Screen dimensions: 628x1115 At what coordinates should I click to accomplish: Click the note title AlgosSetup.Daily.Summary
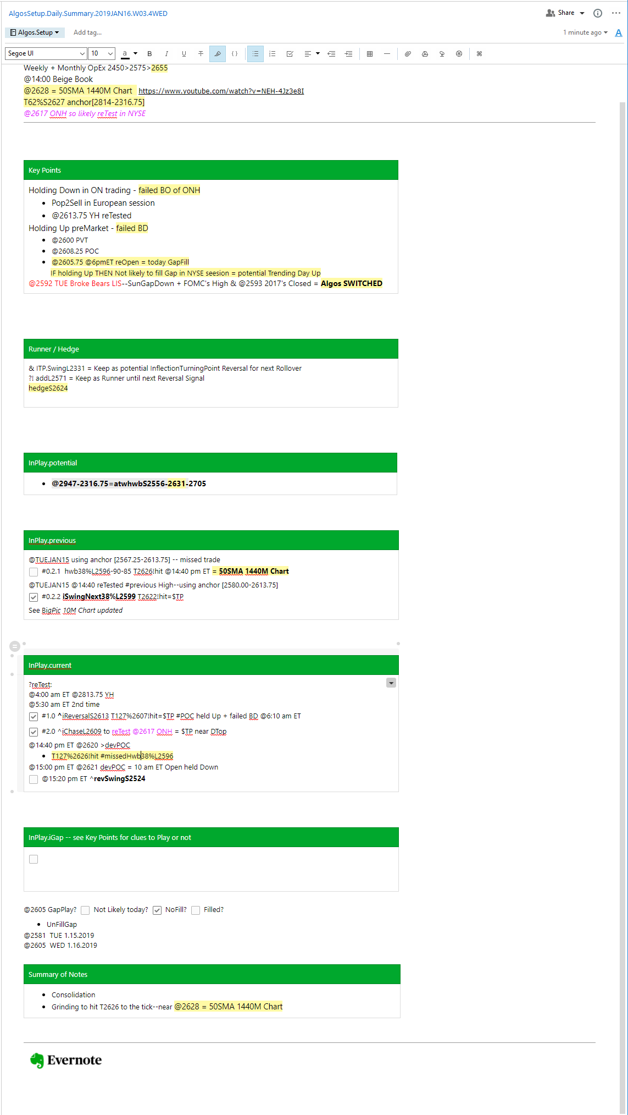(88, 13)
